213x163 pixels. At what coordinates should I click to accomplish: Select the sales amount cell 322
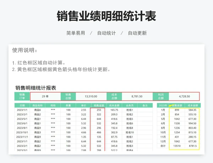(x=99, y=114)
